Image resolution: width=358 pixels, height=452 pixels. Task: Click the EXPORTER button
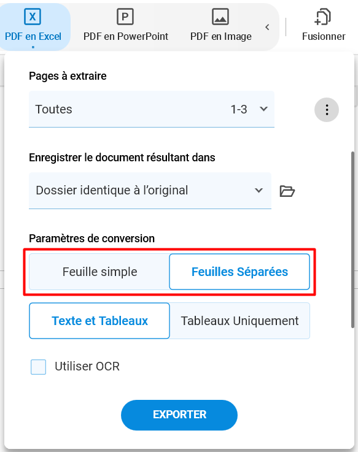click(x=179, y=415)
